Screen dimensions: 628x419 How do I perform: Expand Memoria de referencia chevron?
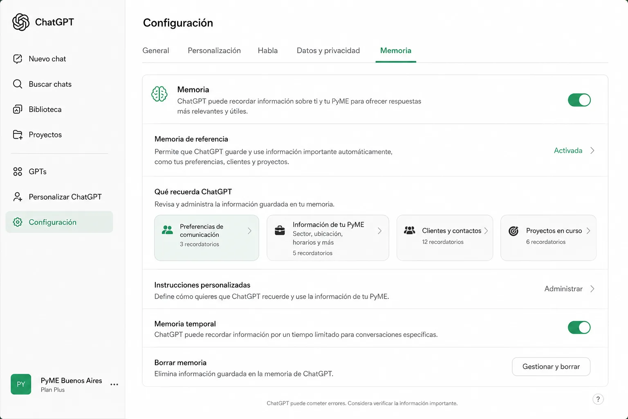pos(592,151)
